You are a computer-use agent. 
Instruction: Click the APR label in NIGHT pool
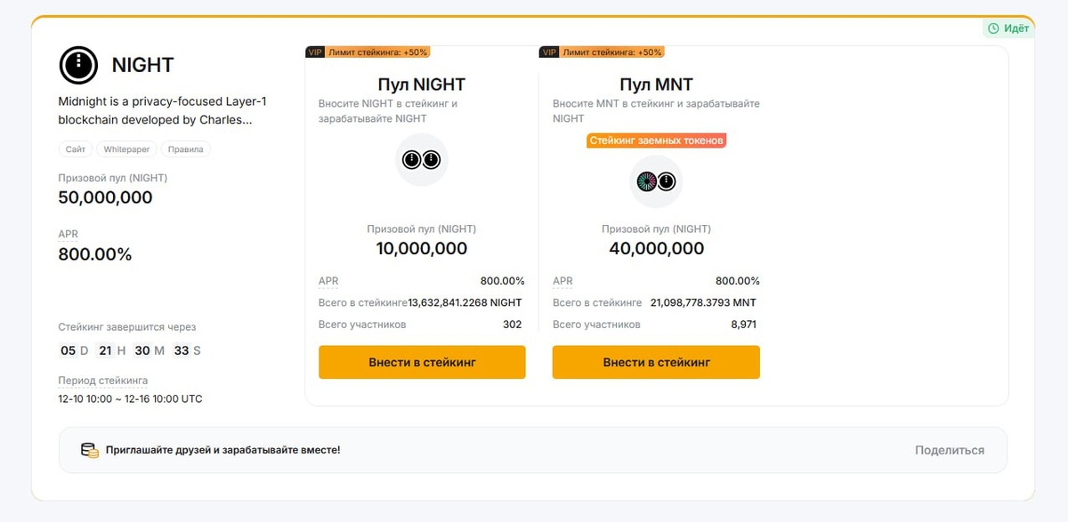(x=328, y=281)
